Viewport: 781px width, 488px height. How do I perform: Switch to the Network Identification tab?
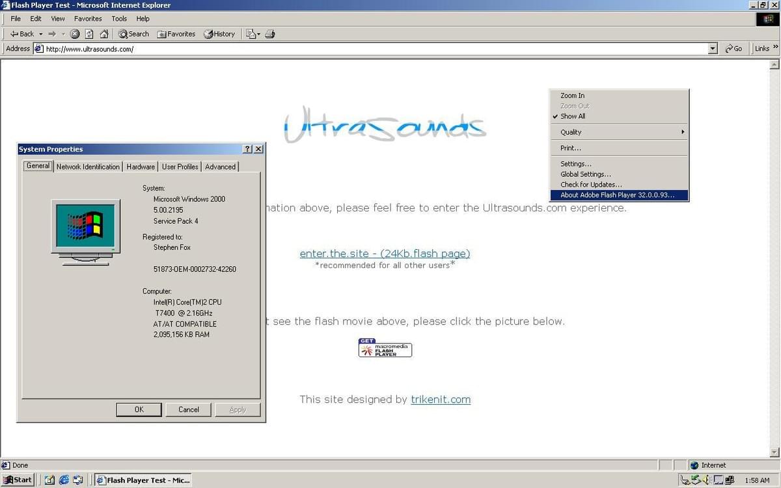point(88,167)
